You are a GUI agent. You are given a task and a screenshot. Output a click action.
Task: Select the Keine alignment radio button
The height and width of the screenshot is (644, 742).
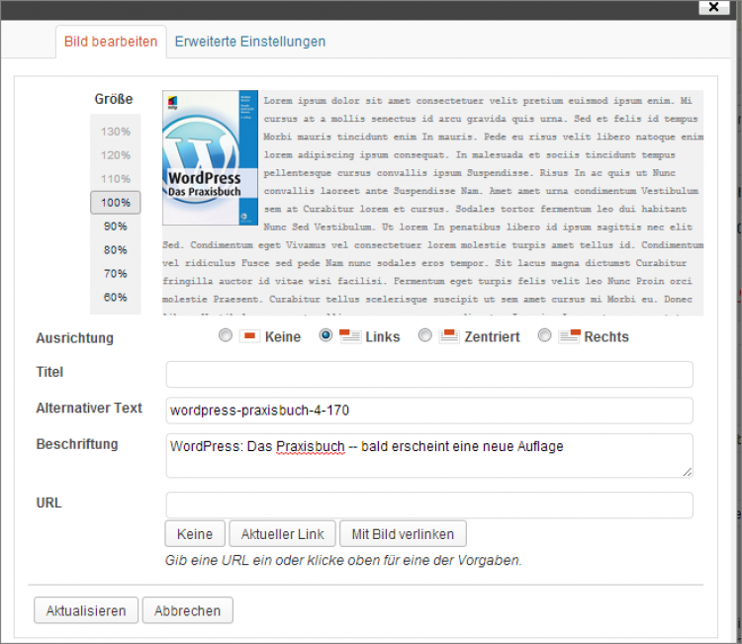click(x=226, y=336)
